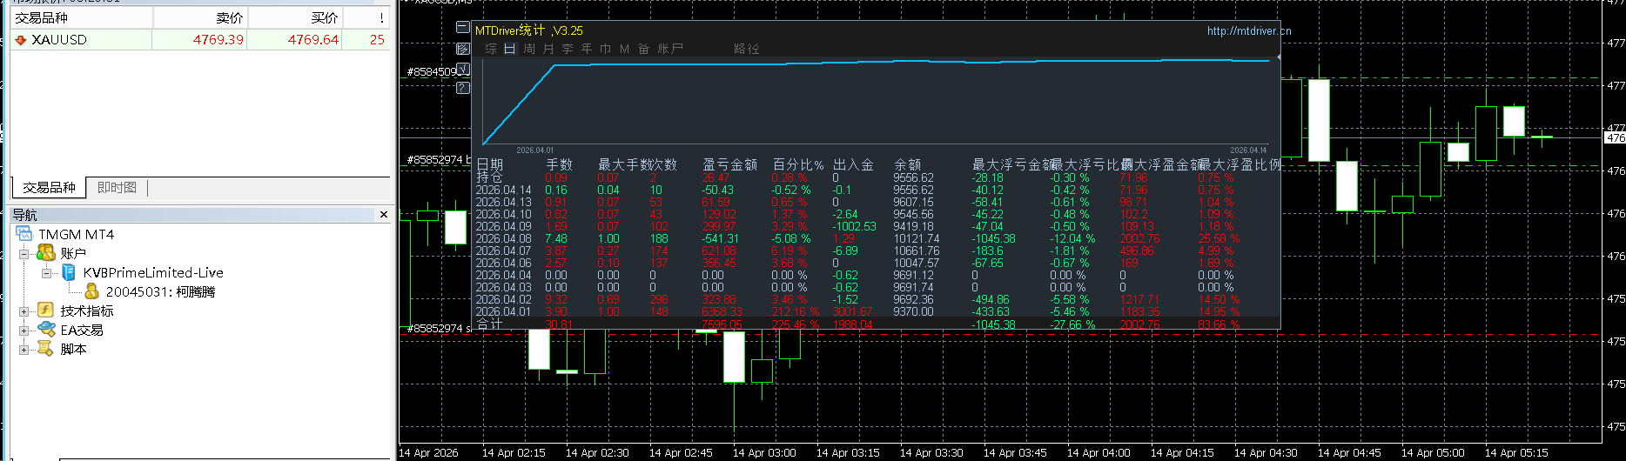Image resolution: width=1626 pixels, height=461 pixels.
Task: Select the M tab in MTDriver
Action: [625, 49]
